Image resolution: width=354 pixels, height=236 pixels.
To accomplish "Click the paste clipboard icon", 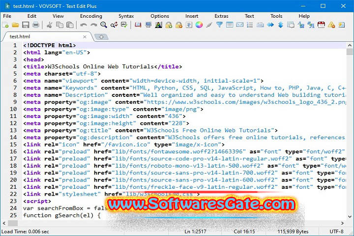I will (x=70, y=25).
